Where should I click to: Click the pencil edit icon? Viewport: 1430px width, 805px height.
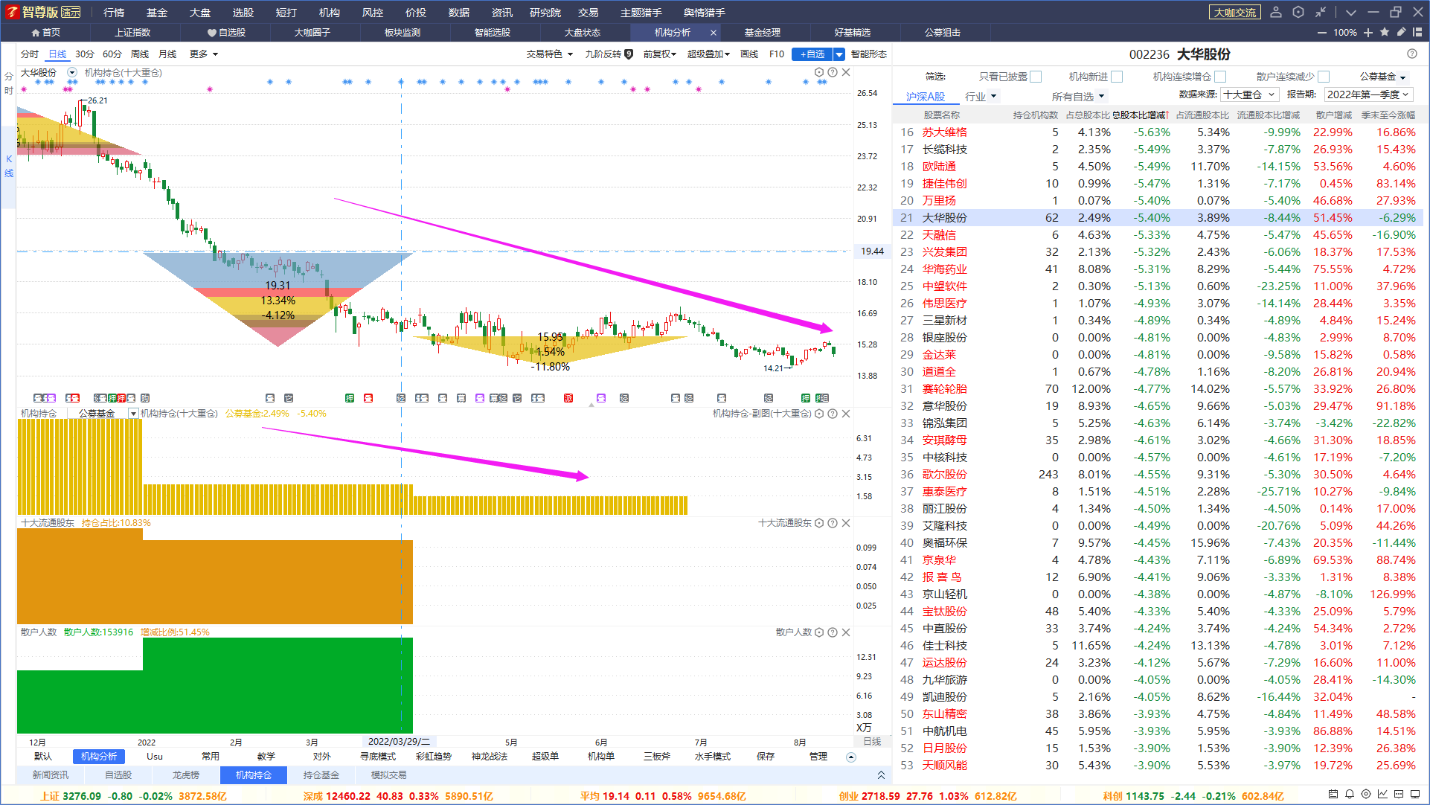(x=1401, y=32)
